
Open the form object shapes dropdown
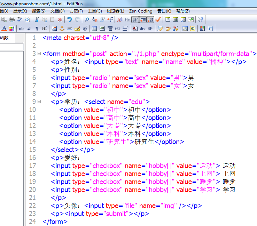pyautogui.click(x=176, y=29)
